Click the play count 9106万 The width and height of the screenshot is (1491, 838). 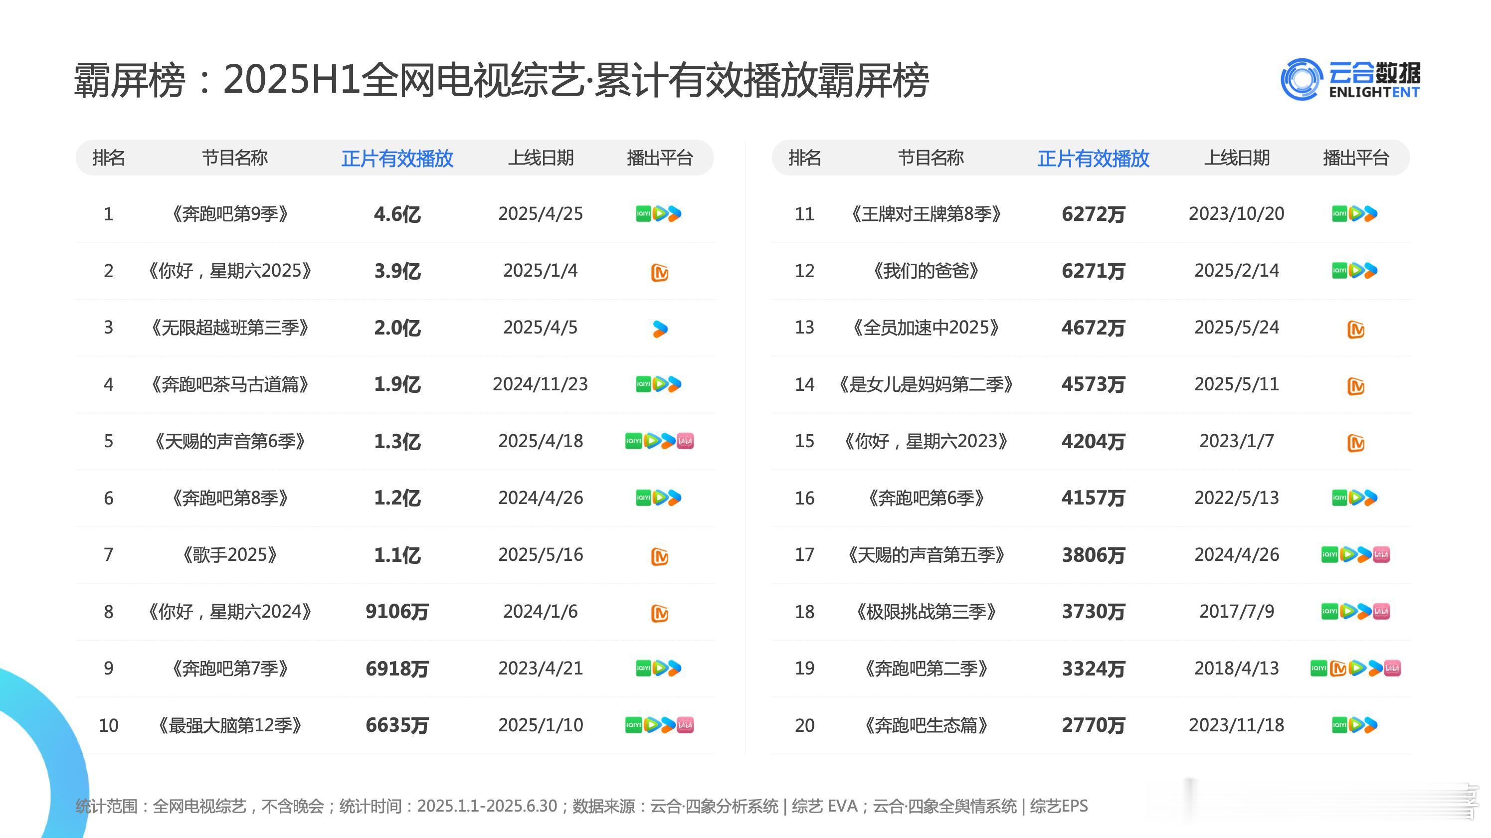tap(397, 612)
